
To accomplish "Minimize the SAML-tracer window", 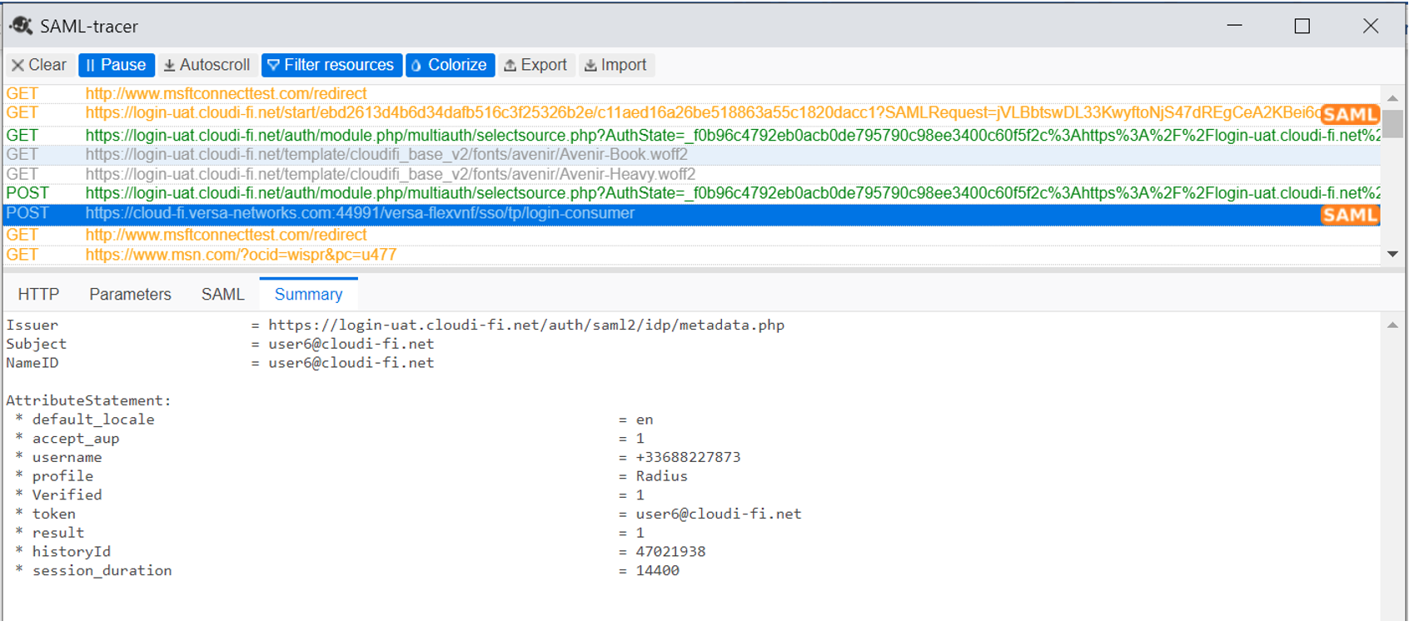I will point(1234,26).
